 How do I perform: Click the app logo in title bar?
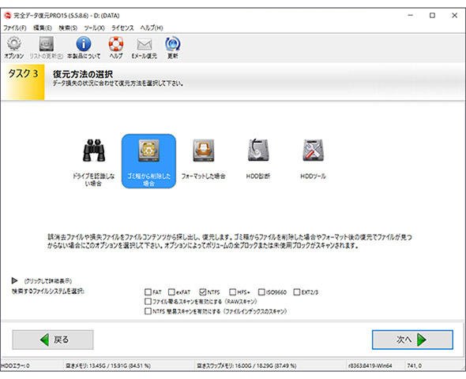(7, 15)
